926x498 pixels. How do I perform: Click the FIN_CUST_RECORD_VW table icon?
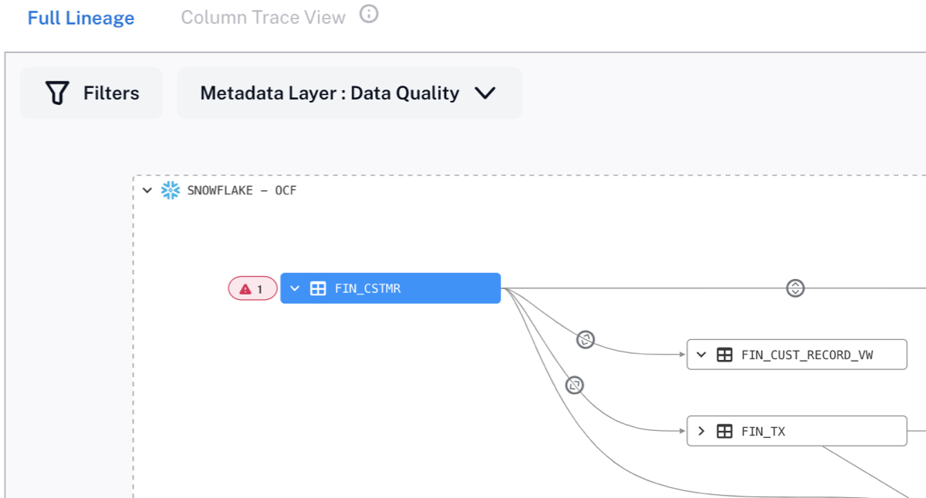pyautogui.click(x=725, y=355)
